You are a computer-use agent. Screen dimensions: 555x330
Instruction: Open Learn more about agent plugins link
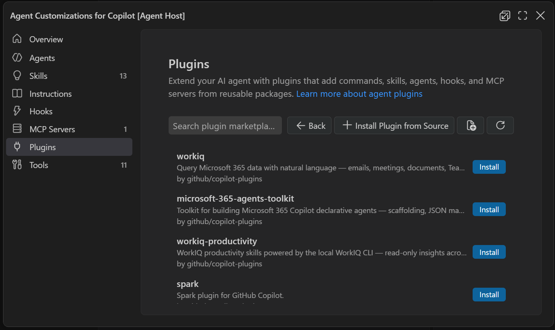pyautogui.click(x=359, y=94)
